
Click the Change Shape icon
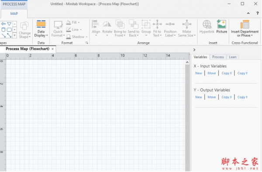(24, 26)
